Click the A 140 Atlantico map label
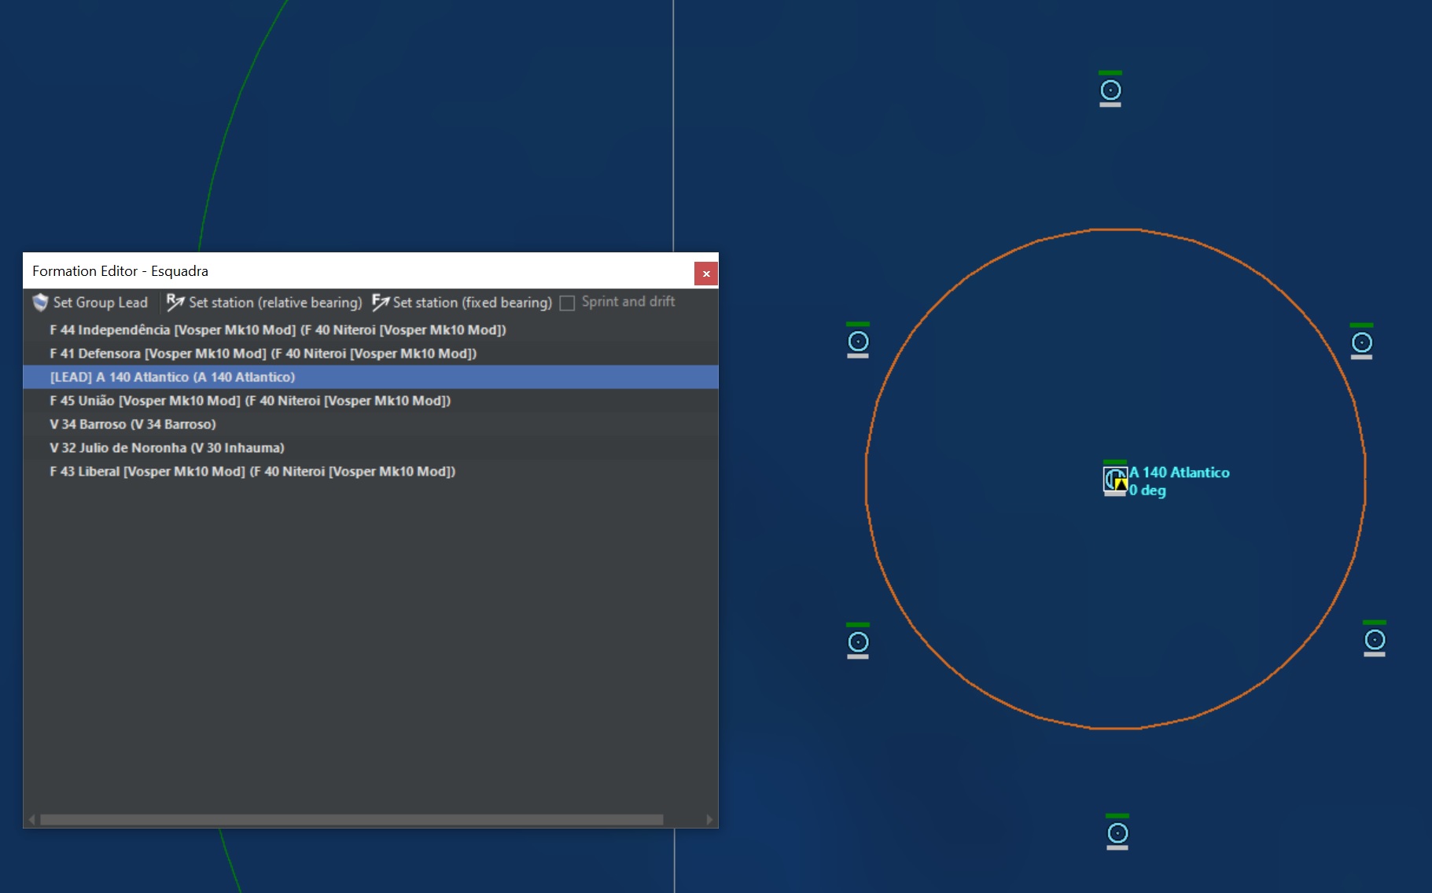Image resolution: width=1432 pixels, height=893 pixels. [1180, 472]
